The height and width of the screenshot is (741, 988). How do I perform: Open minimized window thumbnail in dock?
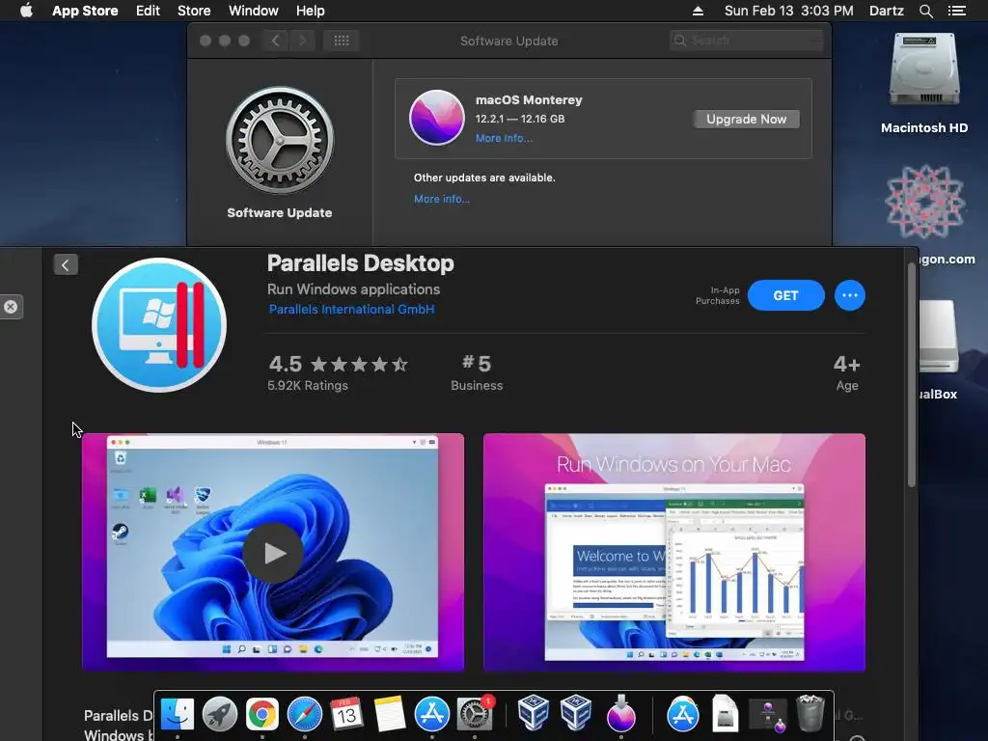pos(767,715)
